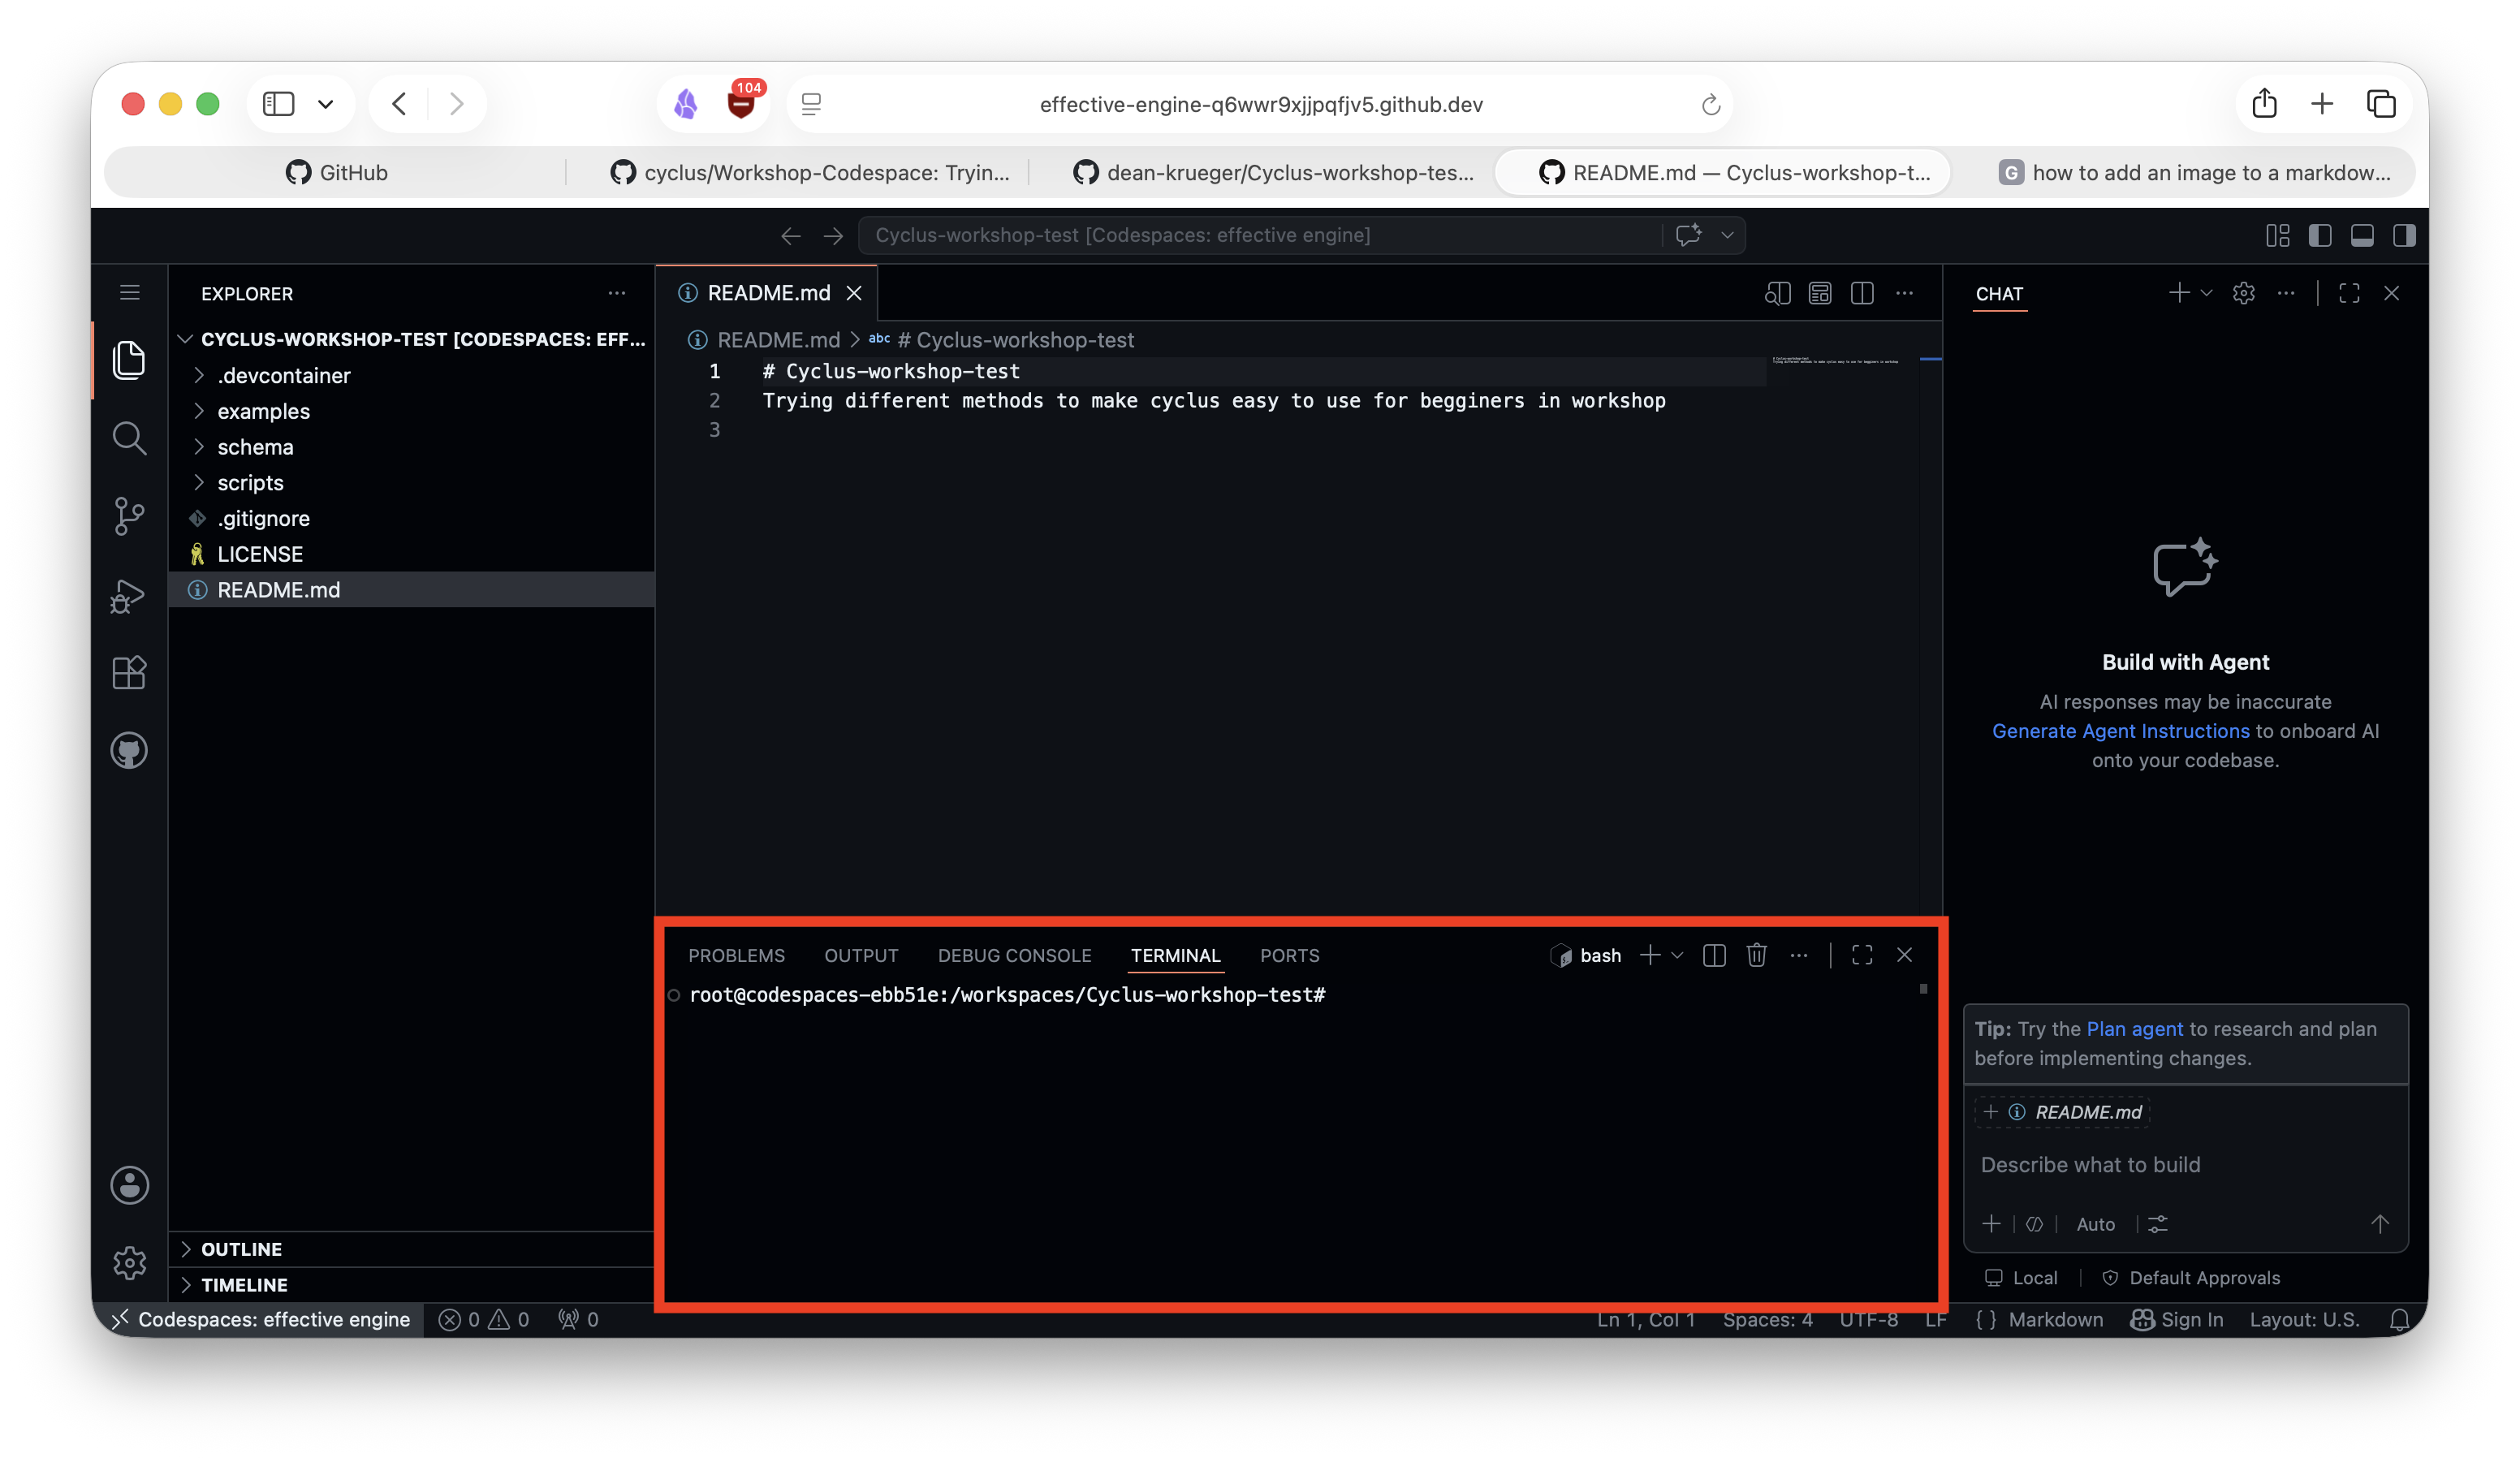2520x1458 pixels.
Task: Show Safari sidebar
Action: (278, 103)
